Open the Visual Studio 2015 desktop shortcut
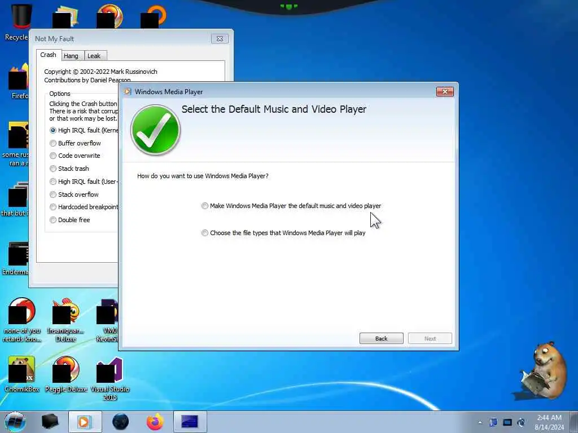Image resolution: width=578 pixels, height=433 pixels. pyautogui.click(x=110, y=378)
